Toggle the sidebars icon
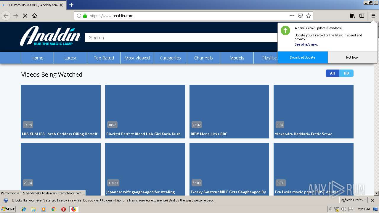The height and width of the screenshot is (213, 379). click(x=362, y=16)
